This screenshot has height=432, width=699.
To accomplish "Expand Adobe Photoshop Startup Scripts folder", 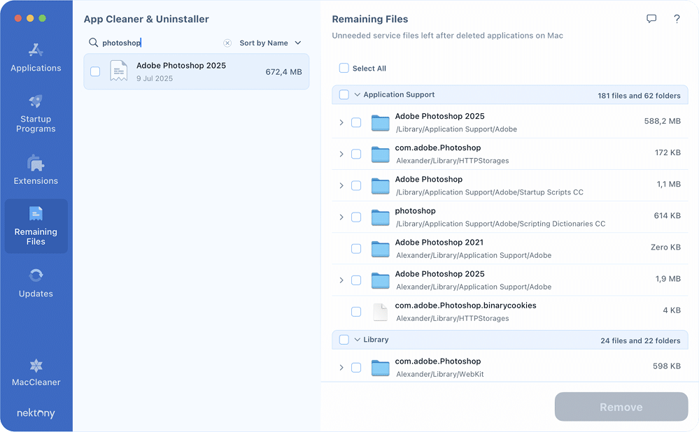I will (341, 186).
